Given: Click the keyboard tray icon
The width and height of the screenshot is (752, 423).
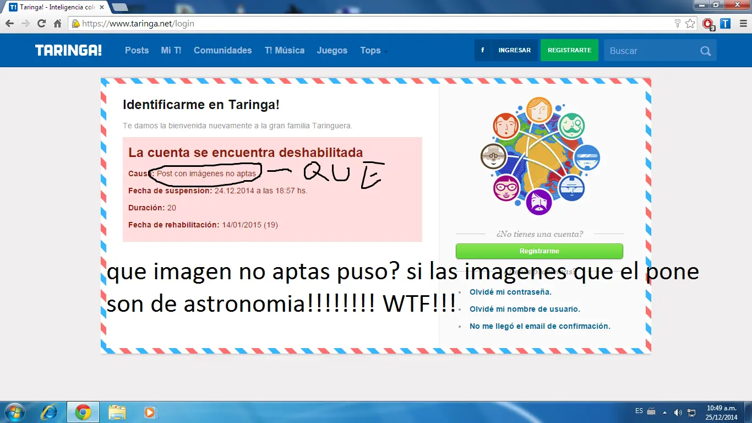Looking at the screenshot, I should [x=651, y=411].
